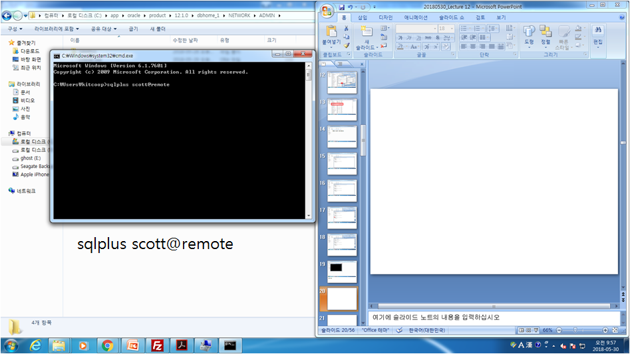Click the slide horizontal scrollbar in PowerPoint

[x=494, y=306]
